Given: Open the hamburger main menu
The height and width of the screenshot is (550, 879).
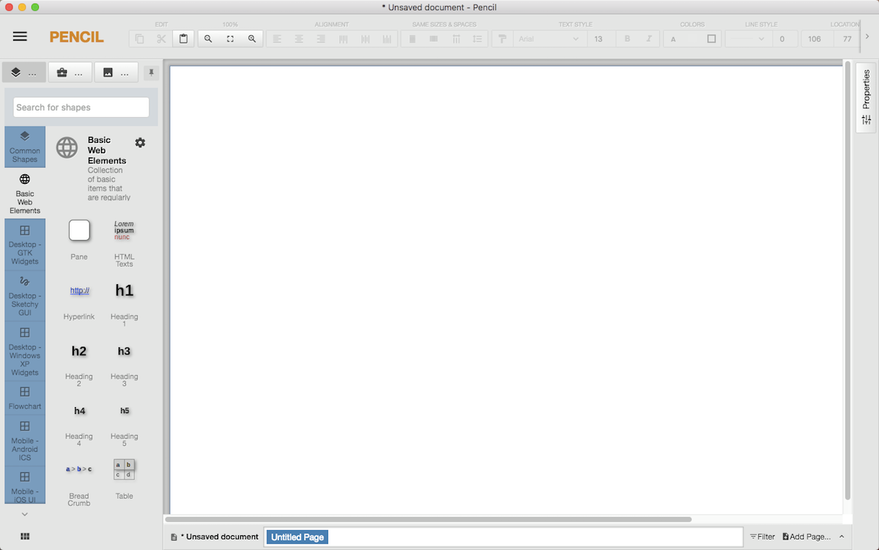Looking at the screenshot, I should (20, 37).
